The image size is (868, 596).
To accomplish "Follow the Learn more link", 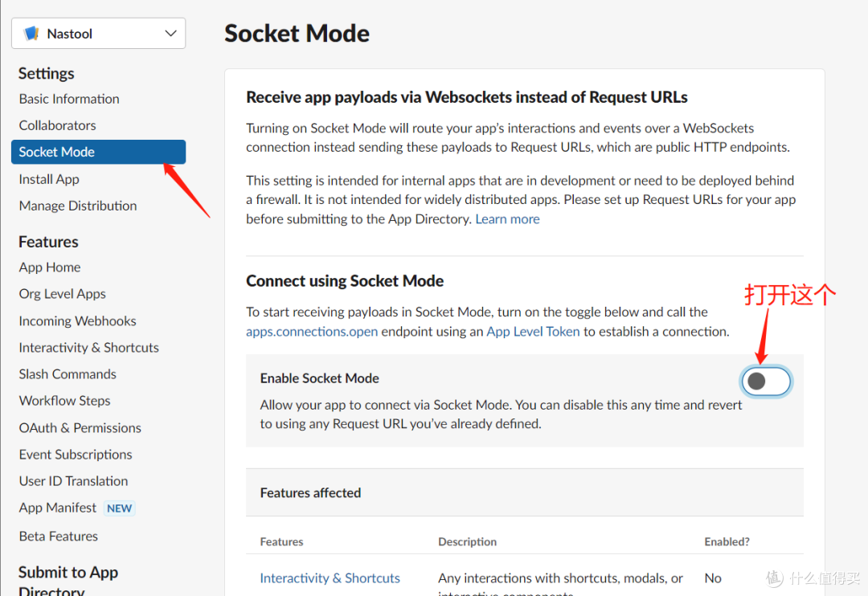I will 507,219.
